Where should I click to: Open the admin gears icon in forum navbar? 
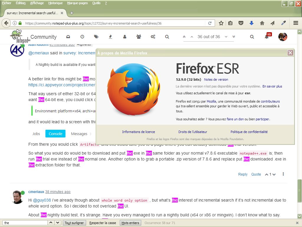point(153,37)
